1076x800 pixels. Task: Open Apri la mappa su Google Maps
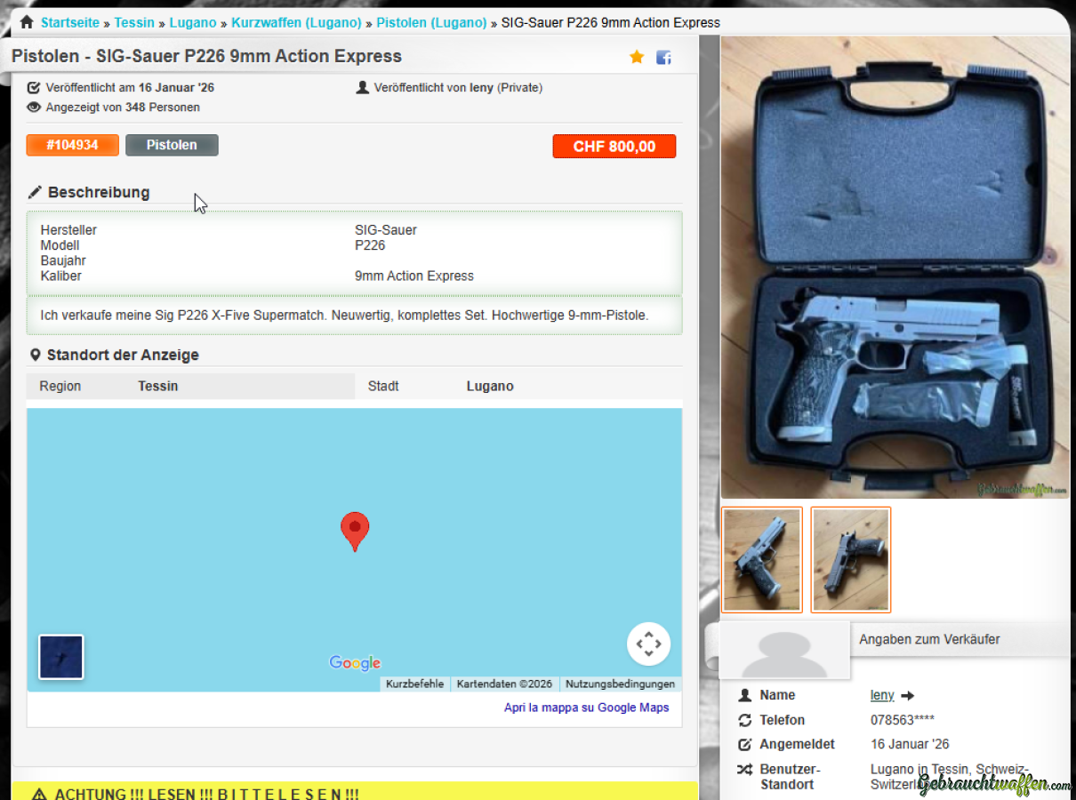(587, 708)
